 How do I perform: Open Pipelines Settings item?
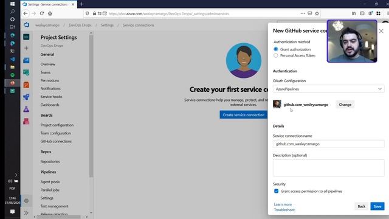click(47, 198)
